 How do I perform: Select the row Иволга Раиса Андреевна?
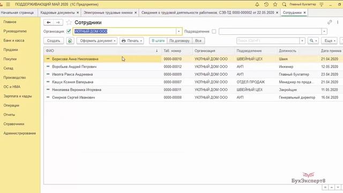pos(193,75)
